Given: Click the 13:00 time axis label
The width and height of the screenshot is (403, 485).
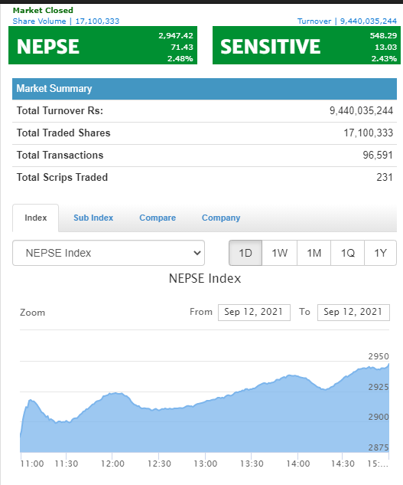Looking at the screenshot, I should 206,464.
